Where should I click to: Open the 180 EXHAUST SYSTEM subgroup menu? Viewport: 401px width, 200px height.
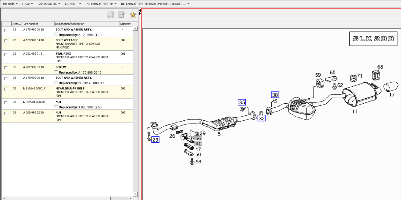point(155,4)
